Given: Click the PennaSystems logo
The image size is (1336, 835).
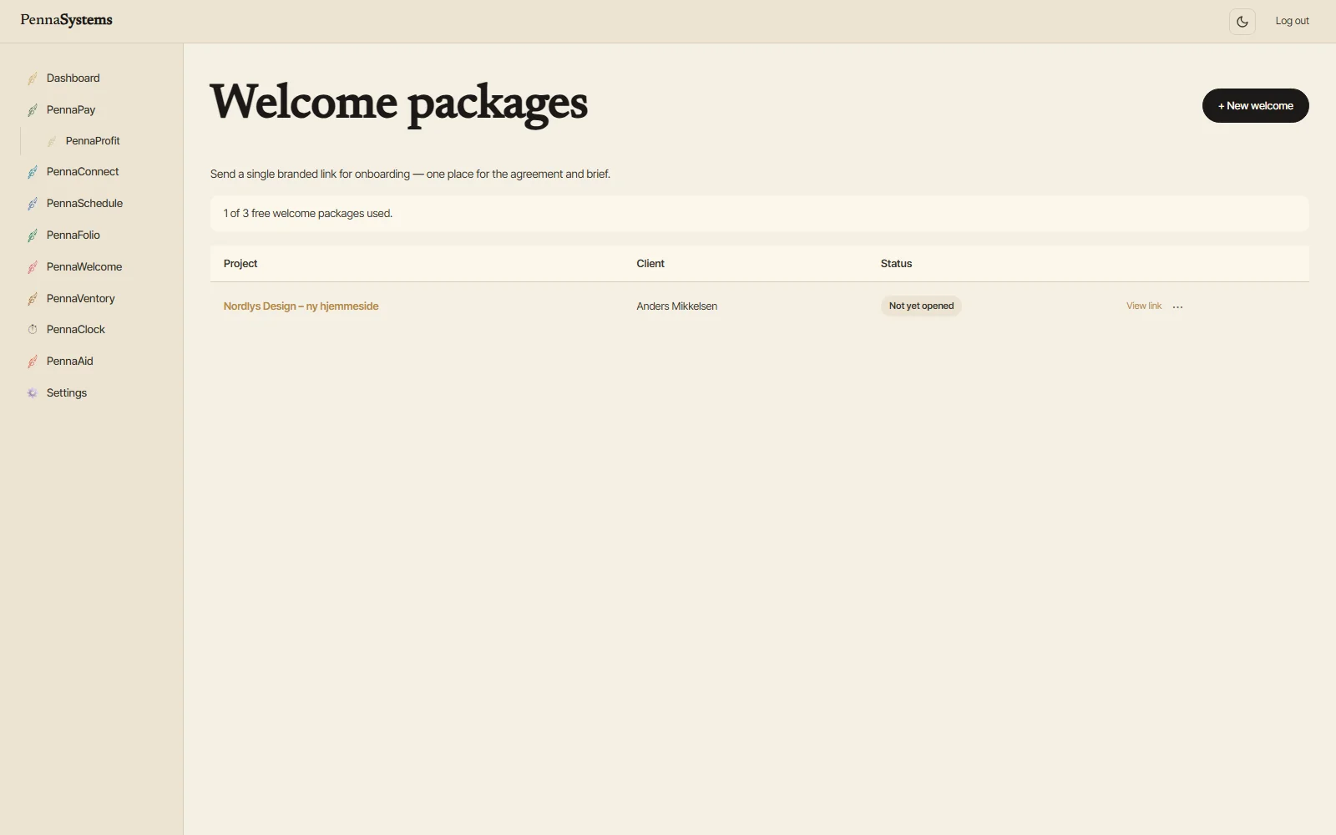Looking at the screenshot, I should tap(66, 20).
